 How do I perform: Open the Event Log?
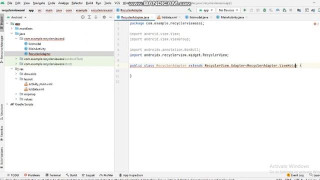(x=295, y=175)
